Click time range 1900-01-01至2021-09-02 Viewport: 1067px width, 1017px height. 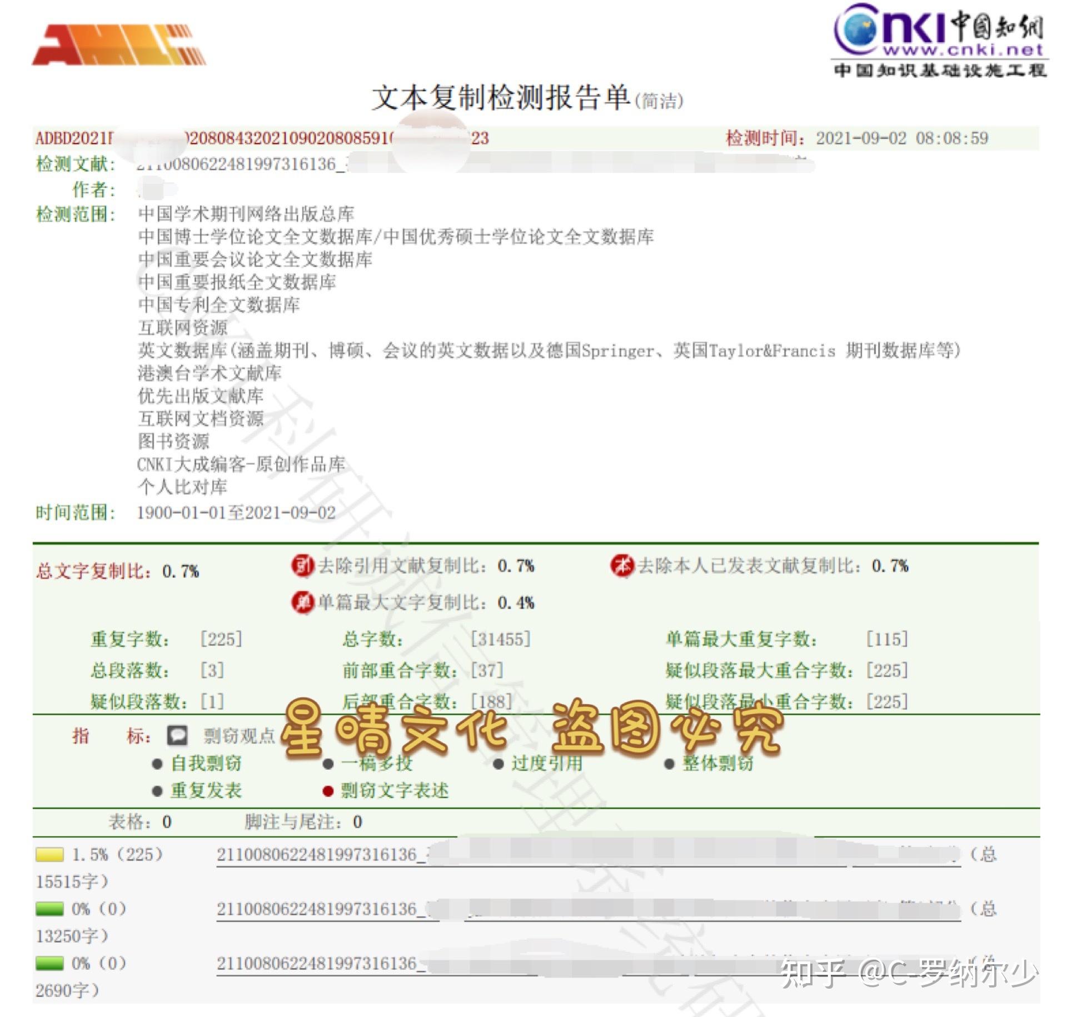click(x=236, y=512)
